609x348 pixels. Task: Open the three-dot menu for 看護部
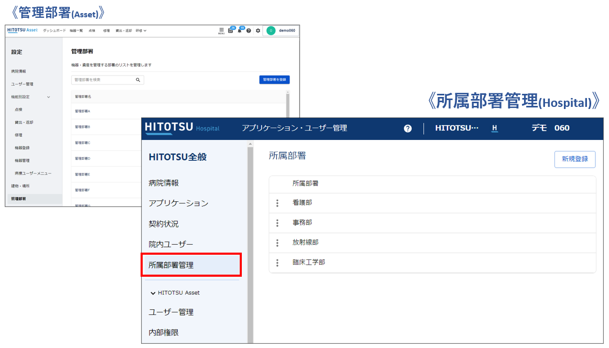pos(277,203)
